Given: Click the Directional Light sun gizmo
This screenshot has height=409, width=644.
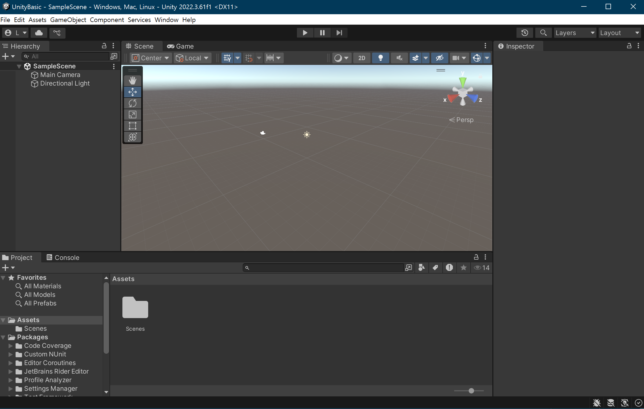Looking at the screenshot, I should pyautogui.click(x=307, y=134).
